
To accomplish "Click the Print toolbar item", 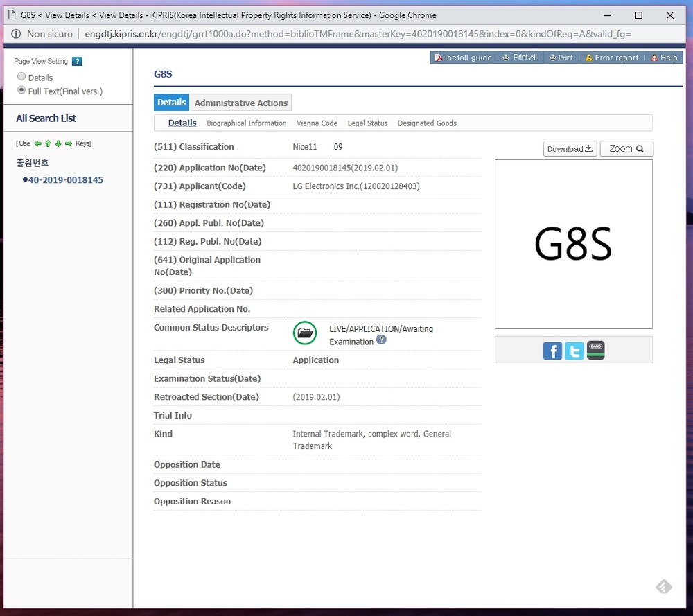I will pyautogui.click(x=561, y=58).
